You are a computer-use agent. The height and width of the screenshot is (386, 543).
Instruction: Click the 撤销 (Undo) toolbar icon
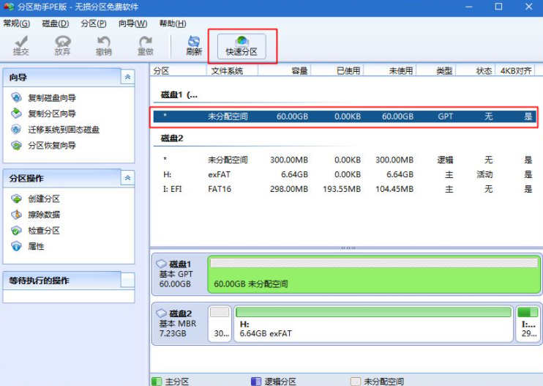104,46
